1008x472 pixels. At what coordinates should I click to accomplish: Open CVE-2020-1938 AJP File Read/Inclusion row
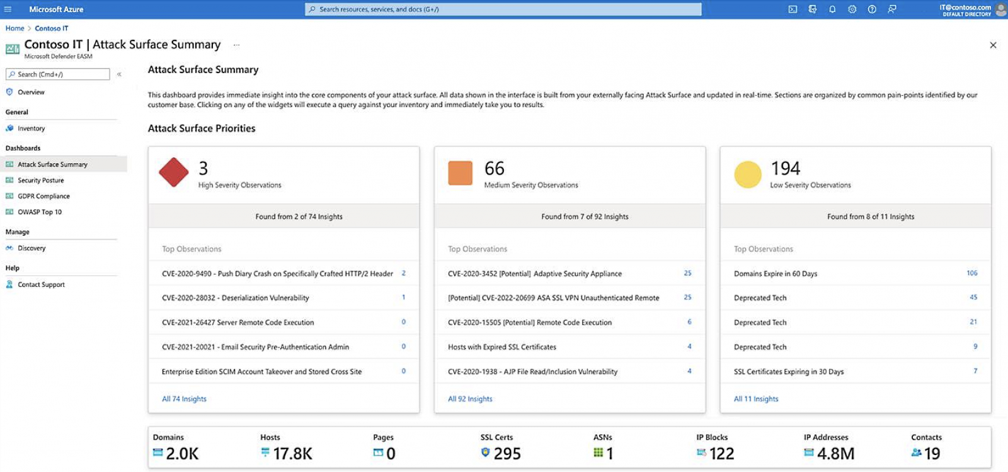point(570,371)
